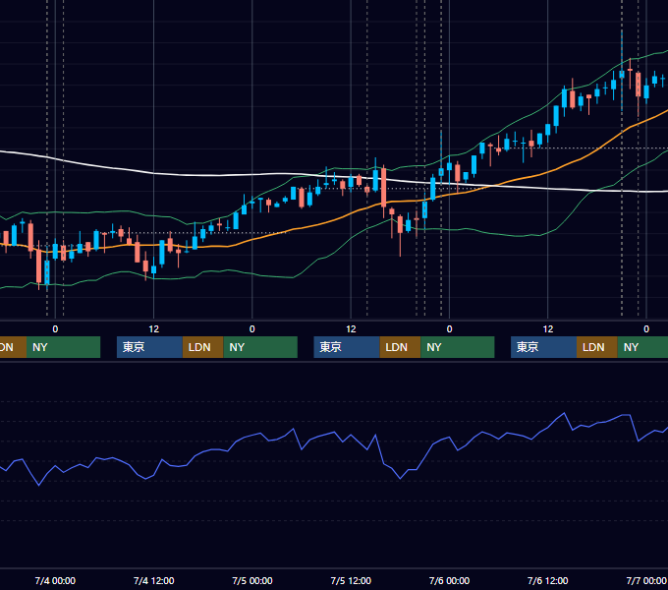Select the 東京 session block on 7/4
The image size is (668, 590).
point(149,347)
